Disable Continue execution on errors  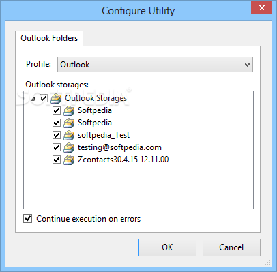point(28,219)
